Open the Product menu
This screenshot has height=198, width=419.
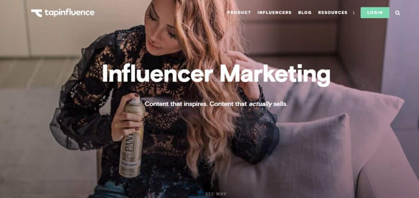(239, 13)
